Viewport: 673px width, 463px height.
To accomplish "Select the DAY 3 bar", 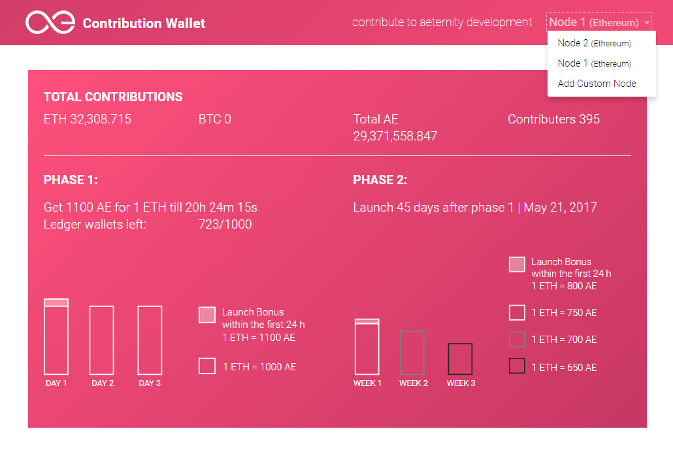I will [150, 340].
